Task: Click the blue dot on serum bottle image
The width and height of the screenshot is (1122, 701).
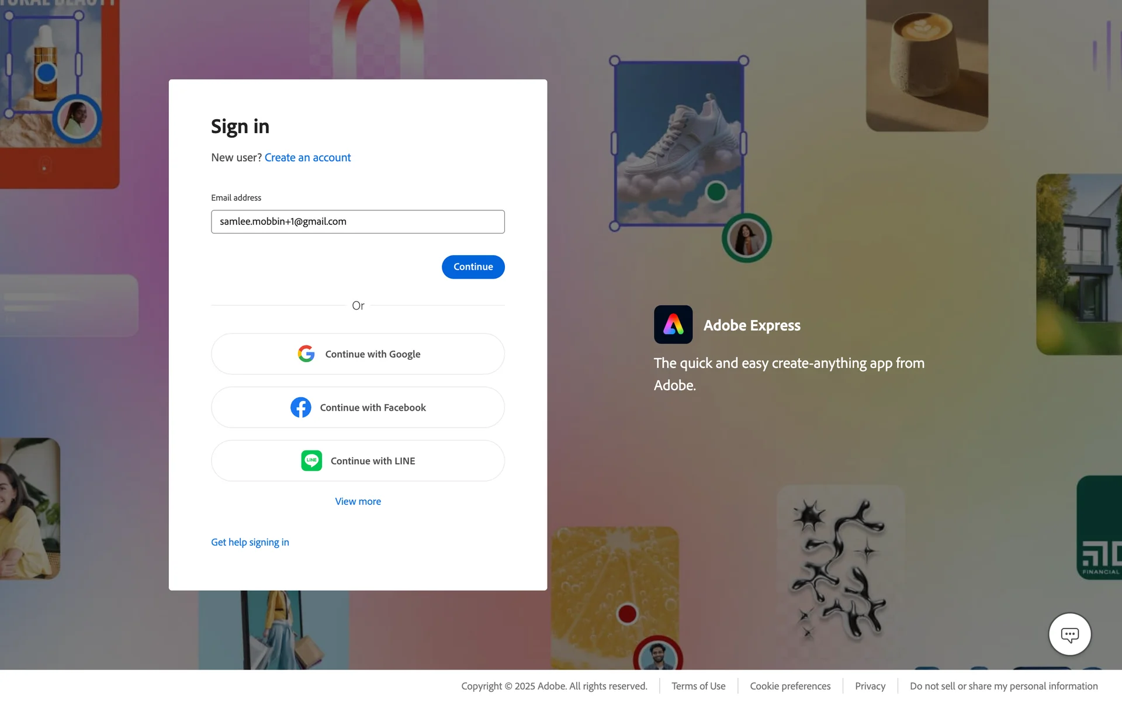Action: [46, 73]
